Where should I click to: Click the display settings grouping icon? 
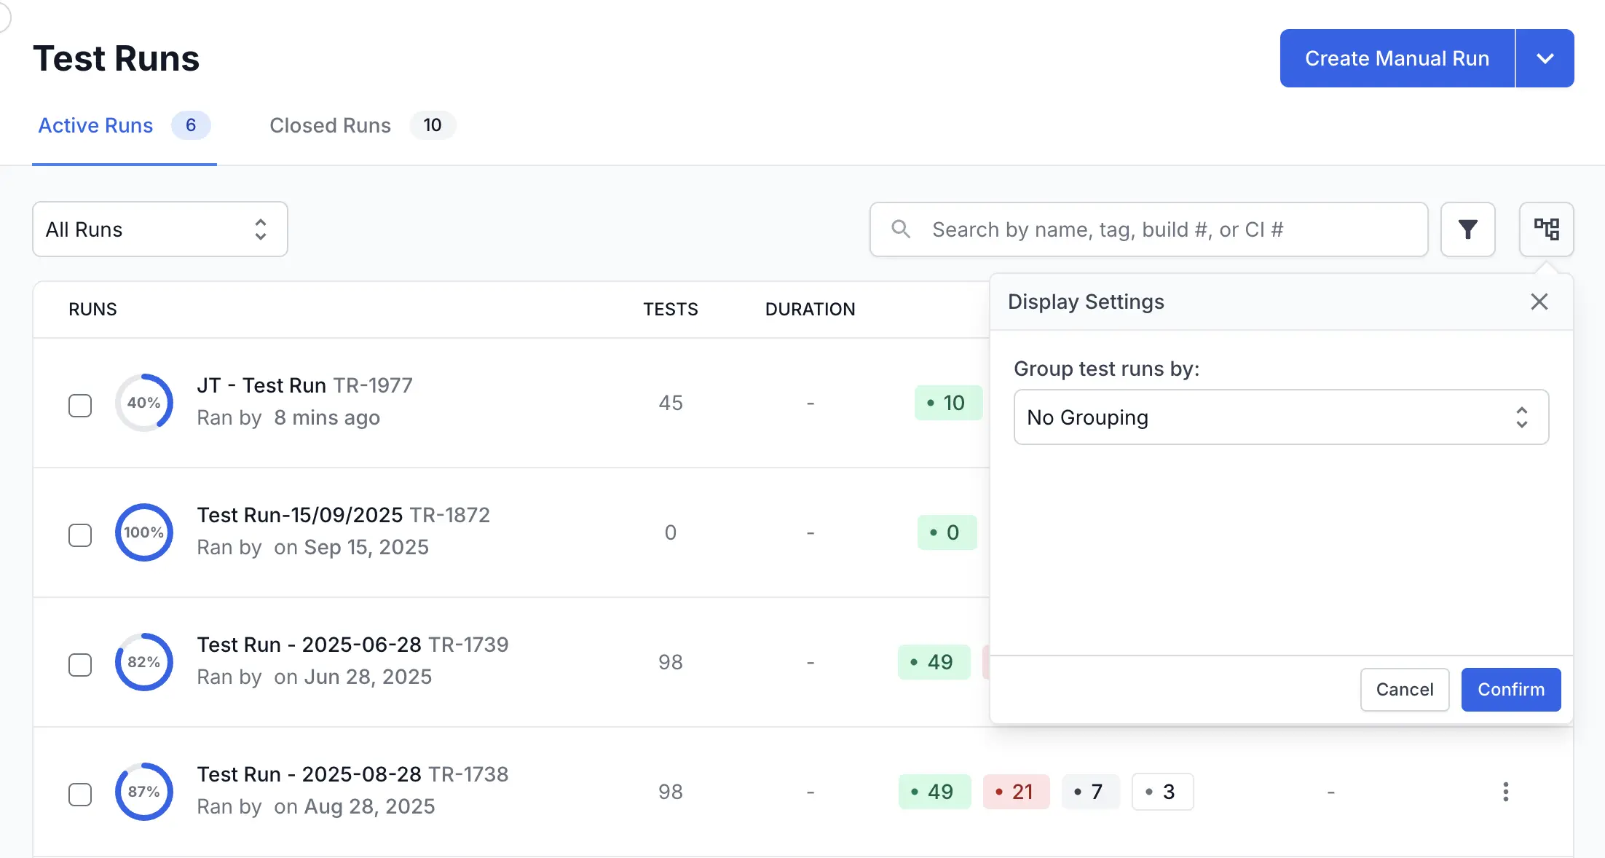[1546, 229]
